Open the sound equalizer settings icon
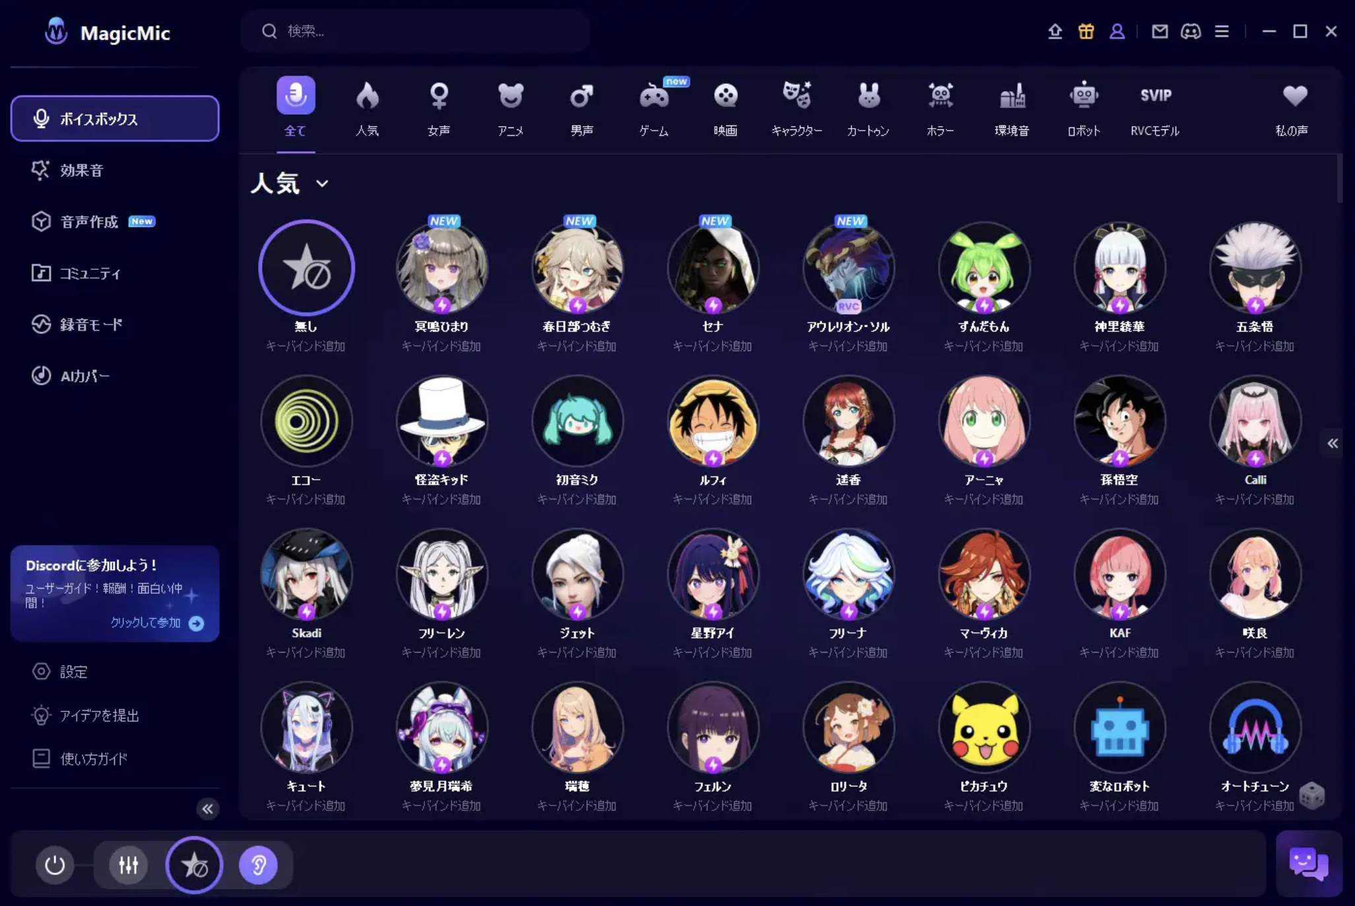Viewport: 1355px width, 906px height. coord(128,864)
